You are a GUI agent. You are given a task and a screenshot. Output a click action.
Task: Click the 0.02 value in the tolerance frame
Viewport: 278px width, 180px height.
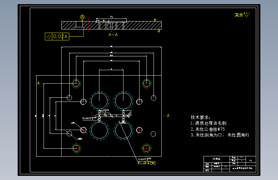(58, 37)
